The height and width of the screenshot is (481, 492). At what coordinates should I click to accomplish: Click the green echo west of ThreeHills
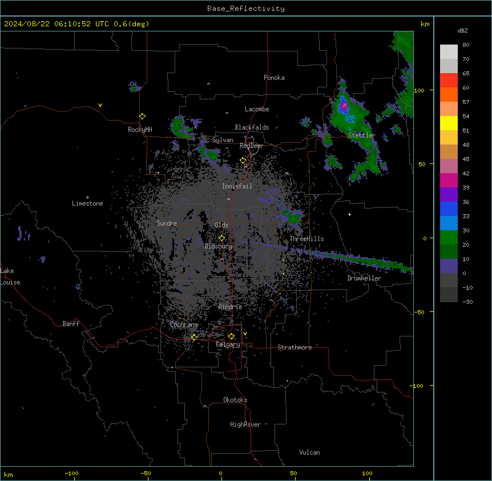(292, 217)
